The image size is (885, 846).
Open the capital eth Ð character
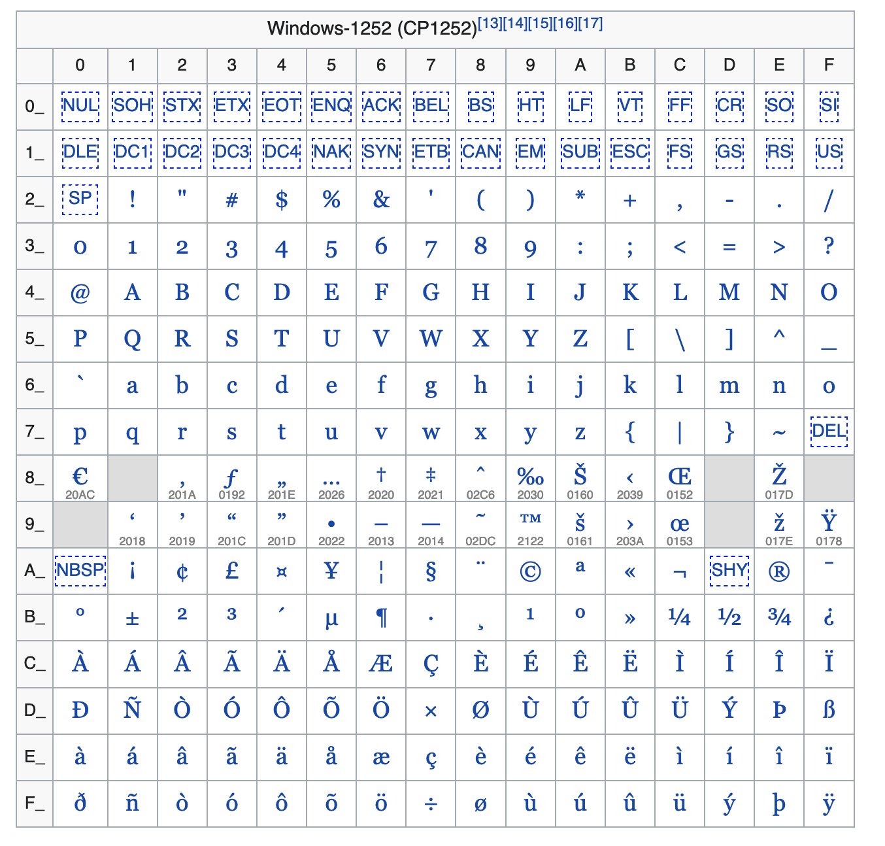(x=80, y=710)
